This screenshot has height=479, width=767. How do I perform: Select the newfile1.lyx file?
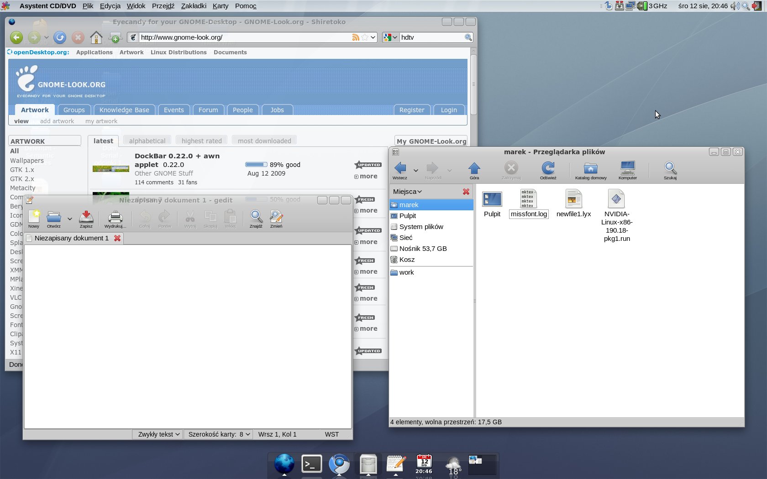[573, 203]
